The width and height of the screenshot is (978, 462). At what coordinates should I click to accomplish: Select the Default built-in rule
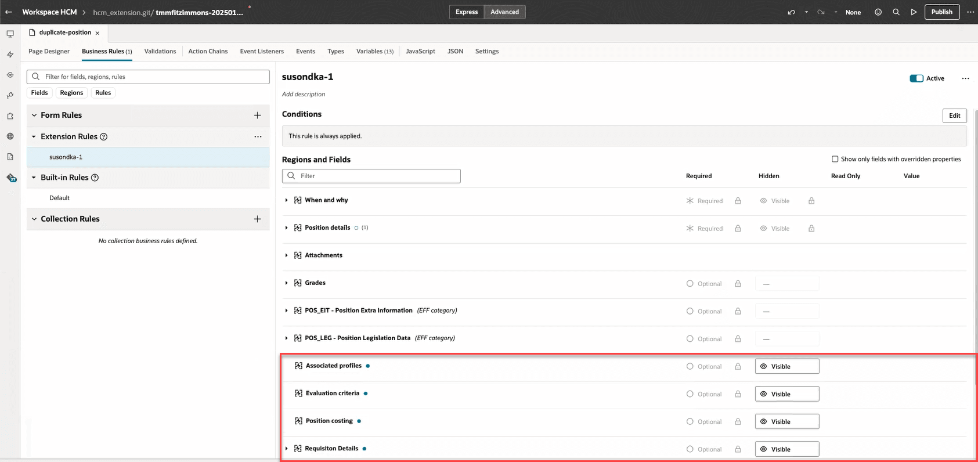tap(148, 198)
